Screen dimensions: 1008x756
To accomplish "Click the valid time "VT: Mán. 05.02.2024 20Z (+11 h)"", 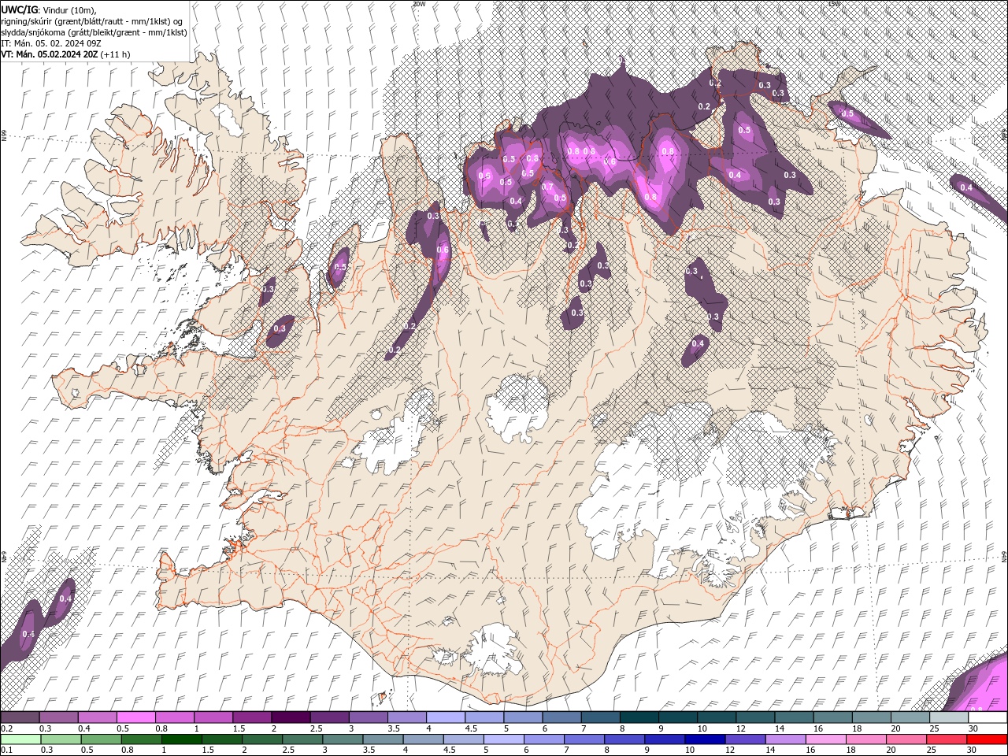I will (x=66, y=54).
